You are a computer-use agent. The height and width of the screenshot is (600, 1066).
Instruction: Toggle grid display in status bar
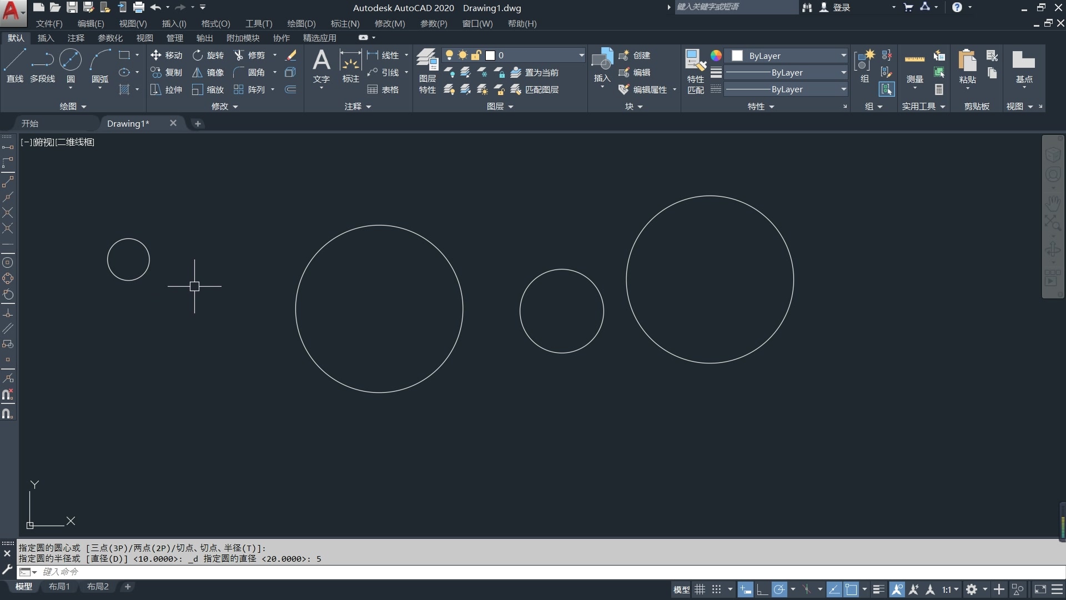700,589
